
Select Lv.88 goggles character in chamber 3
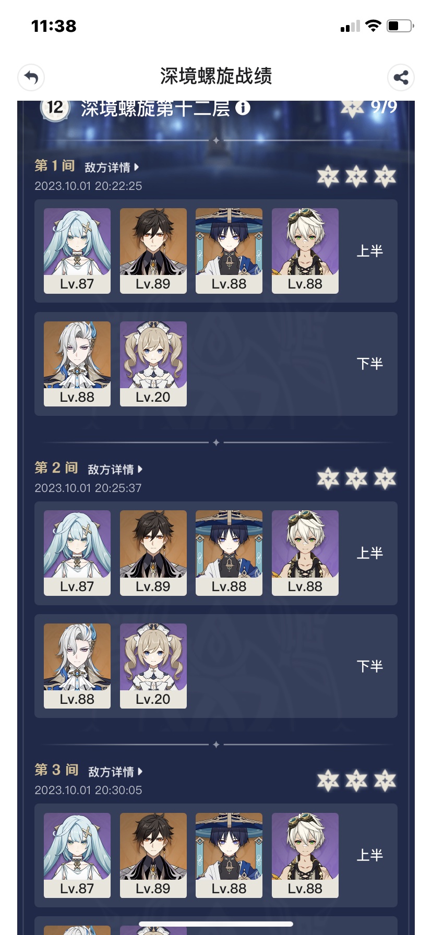point(305,855)
